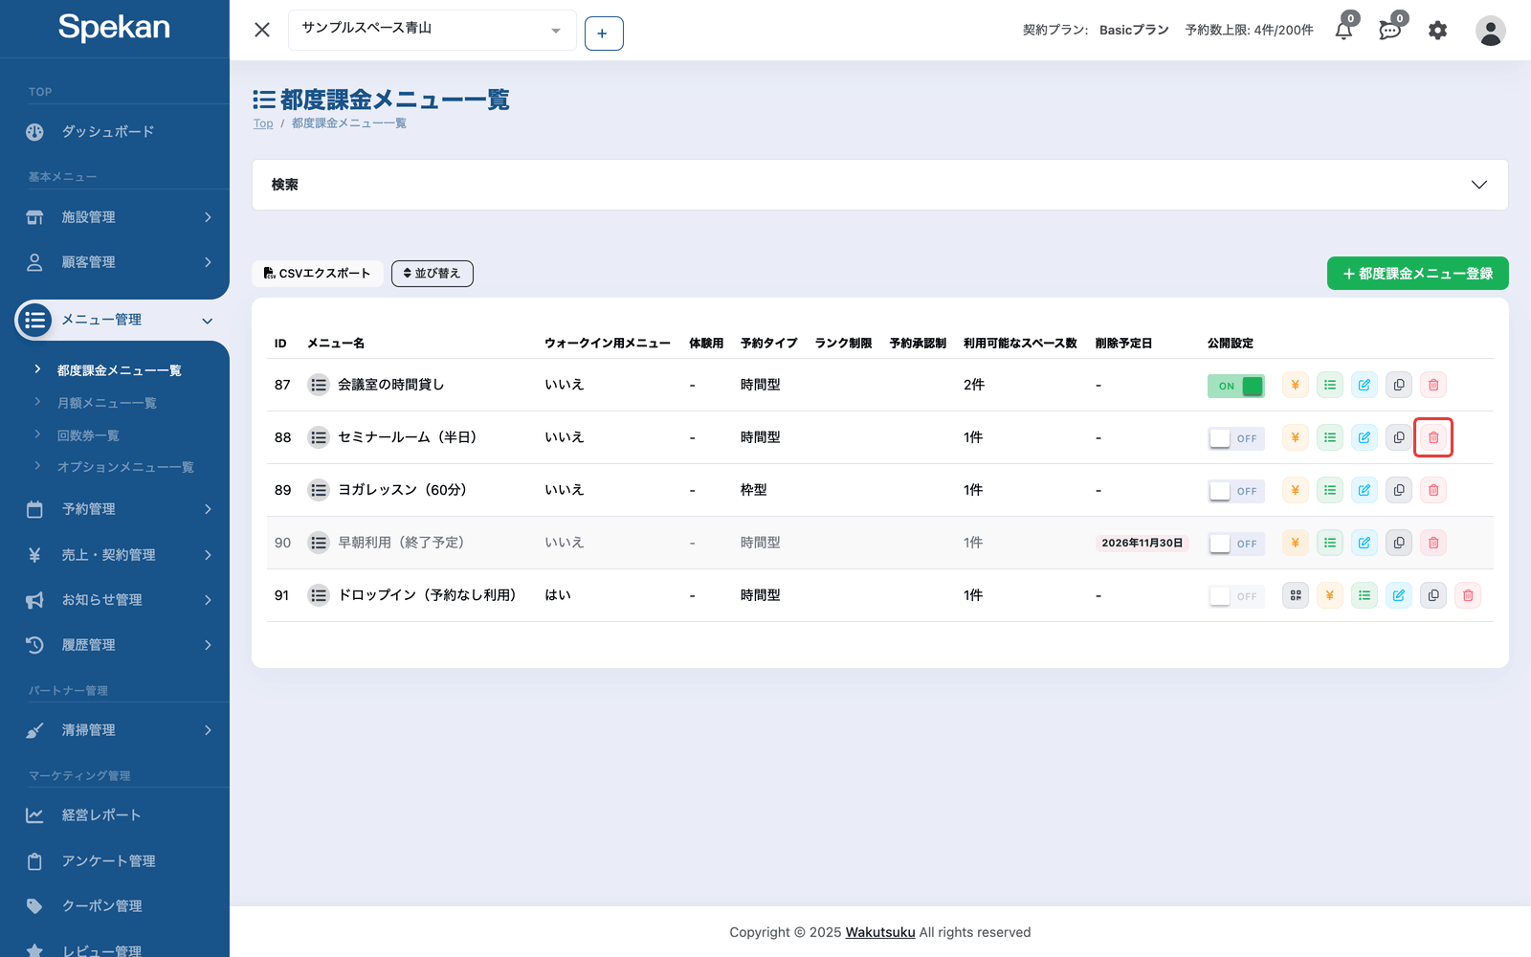Expand the 検索 search panel
1531x957 pixels.
click(880, 185)
